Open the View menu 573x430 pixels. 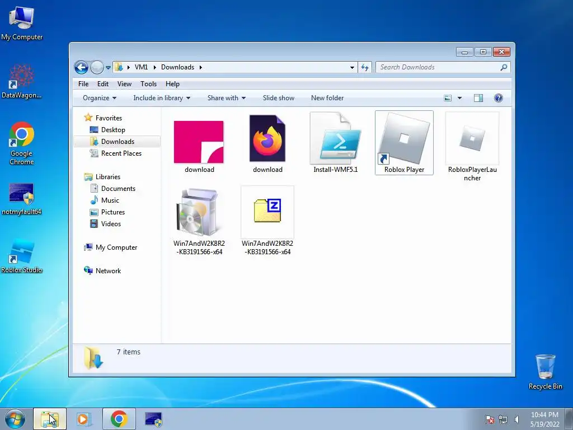(124, 84)
